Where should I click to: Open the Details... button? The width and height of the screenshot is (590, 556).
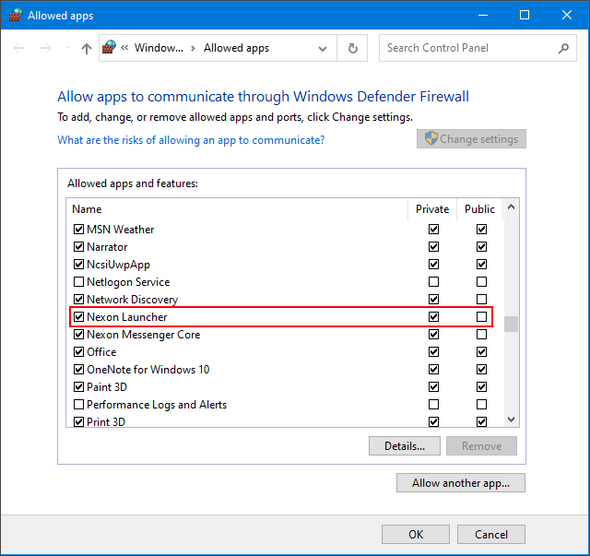pos(405,446)
